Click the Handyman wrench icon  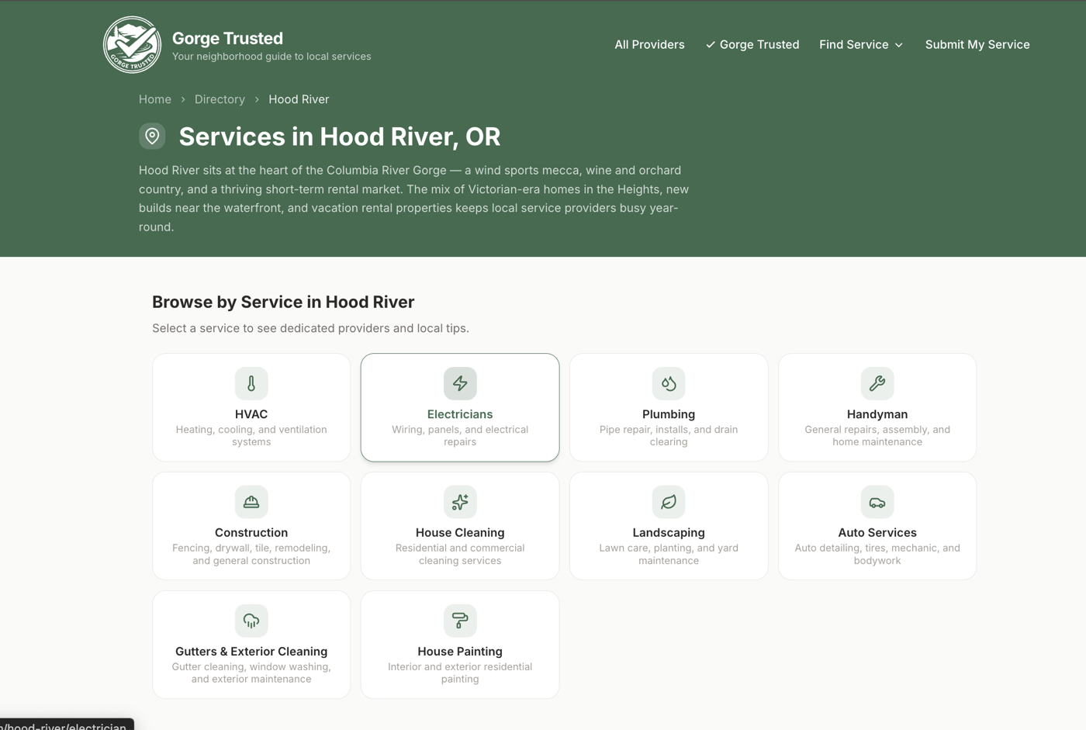click(877, 383)
